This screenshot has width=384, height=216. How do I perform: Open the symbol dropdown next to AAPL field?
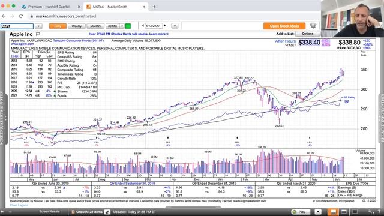tap(38, 26)
